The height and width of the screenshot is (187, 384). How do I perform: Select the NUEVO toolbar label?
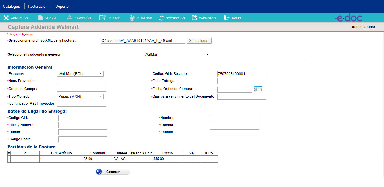coord(50,18)
